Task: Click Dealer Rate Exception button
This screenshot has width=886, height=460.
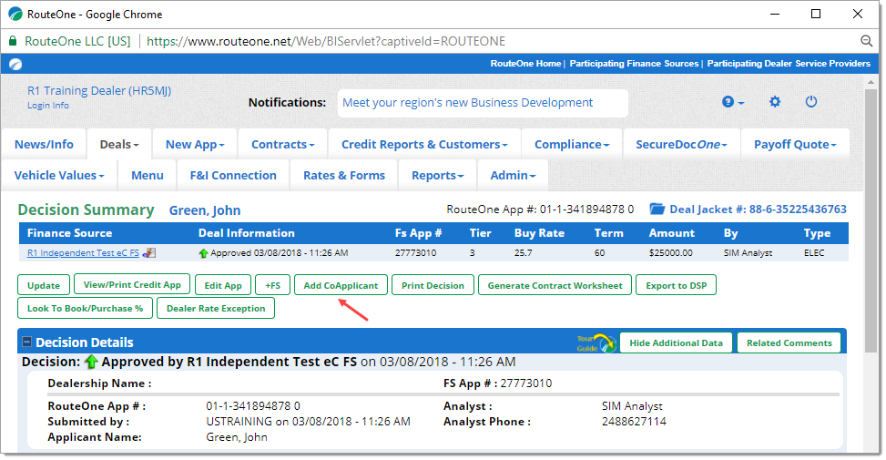Action: point(216,308)
